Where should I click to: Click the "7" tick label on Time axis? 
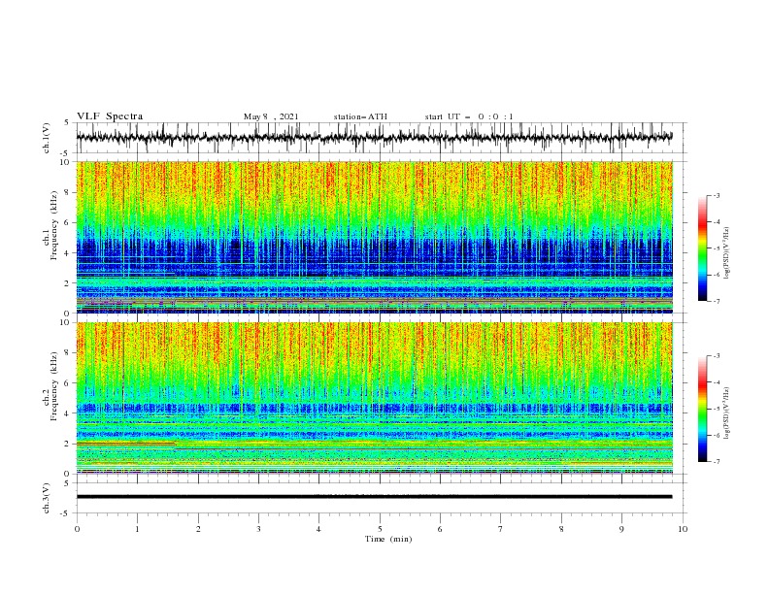(501, 529)
